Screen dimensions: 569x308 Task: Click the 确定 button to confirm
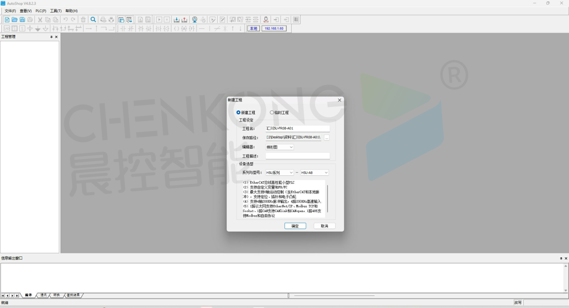click(295, 226)
